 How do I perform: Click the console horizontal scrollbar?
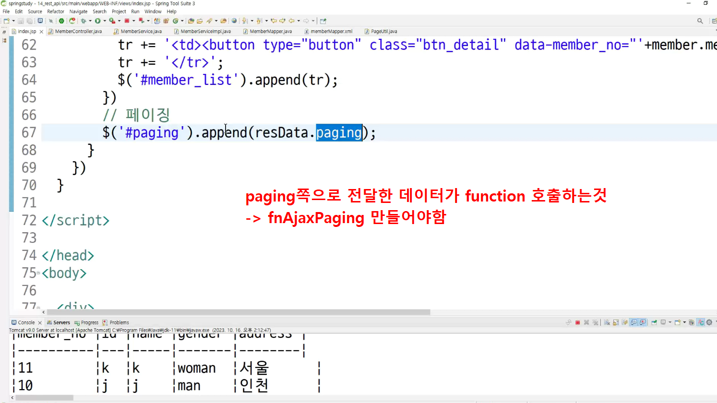tap(44, 398)
